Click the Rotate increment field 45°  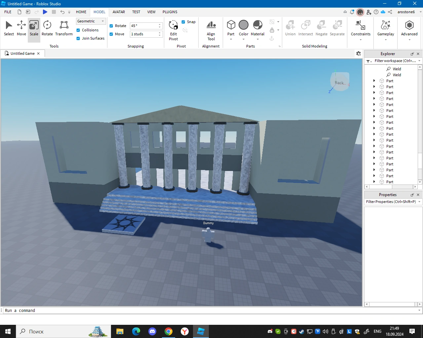[144, 26]
